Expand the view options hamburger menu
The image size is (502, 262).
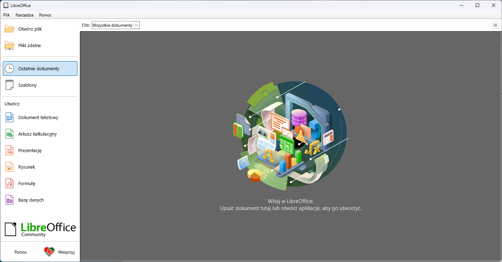click(495, 25)
